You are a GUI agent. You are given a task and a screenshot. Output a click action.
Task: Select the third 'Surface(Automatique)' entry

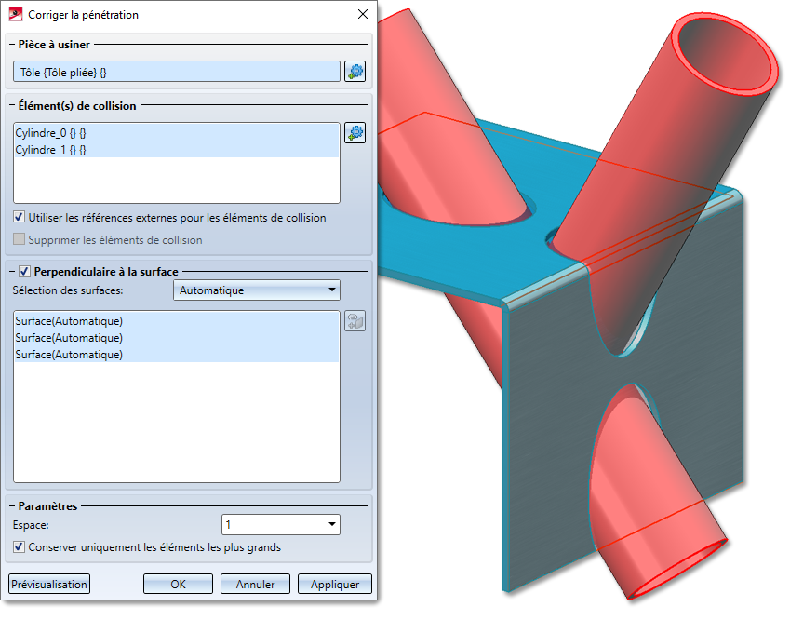[x=177, y=355]
